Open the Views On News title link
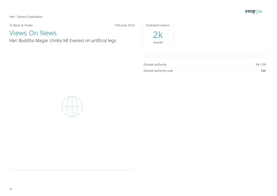 tap(33, 33)
